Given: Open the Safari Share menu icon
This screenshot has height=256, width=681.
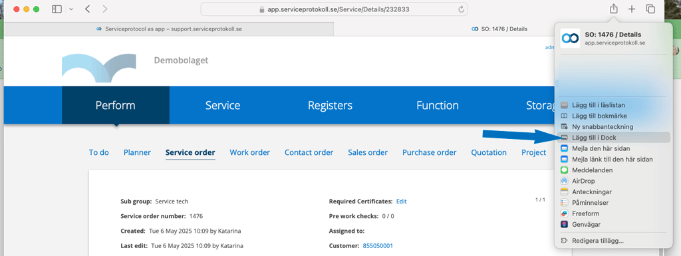Looking at the screenshot, I should coord(613,9).
